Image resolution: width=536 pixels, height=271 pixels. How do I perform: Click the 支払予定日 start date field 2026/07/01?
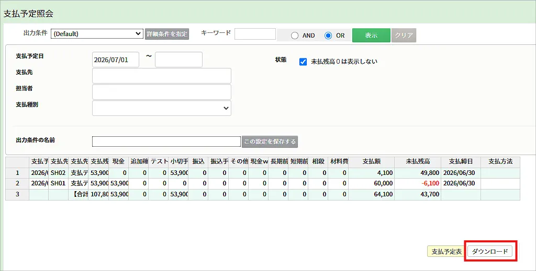pos(116,60)
